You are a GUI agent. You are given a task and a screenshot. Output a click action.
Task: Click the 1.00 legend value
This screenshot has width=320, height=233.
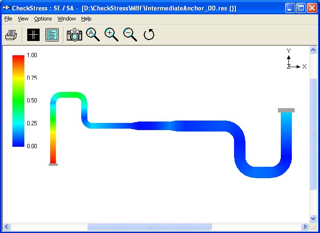32,55
